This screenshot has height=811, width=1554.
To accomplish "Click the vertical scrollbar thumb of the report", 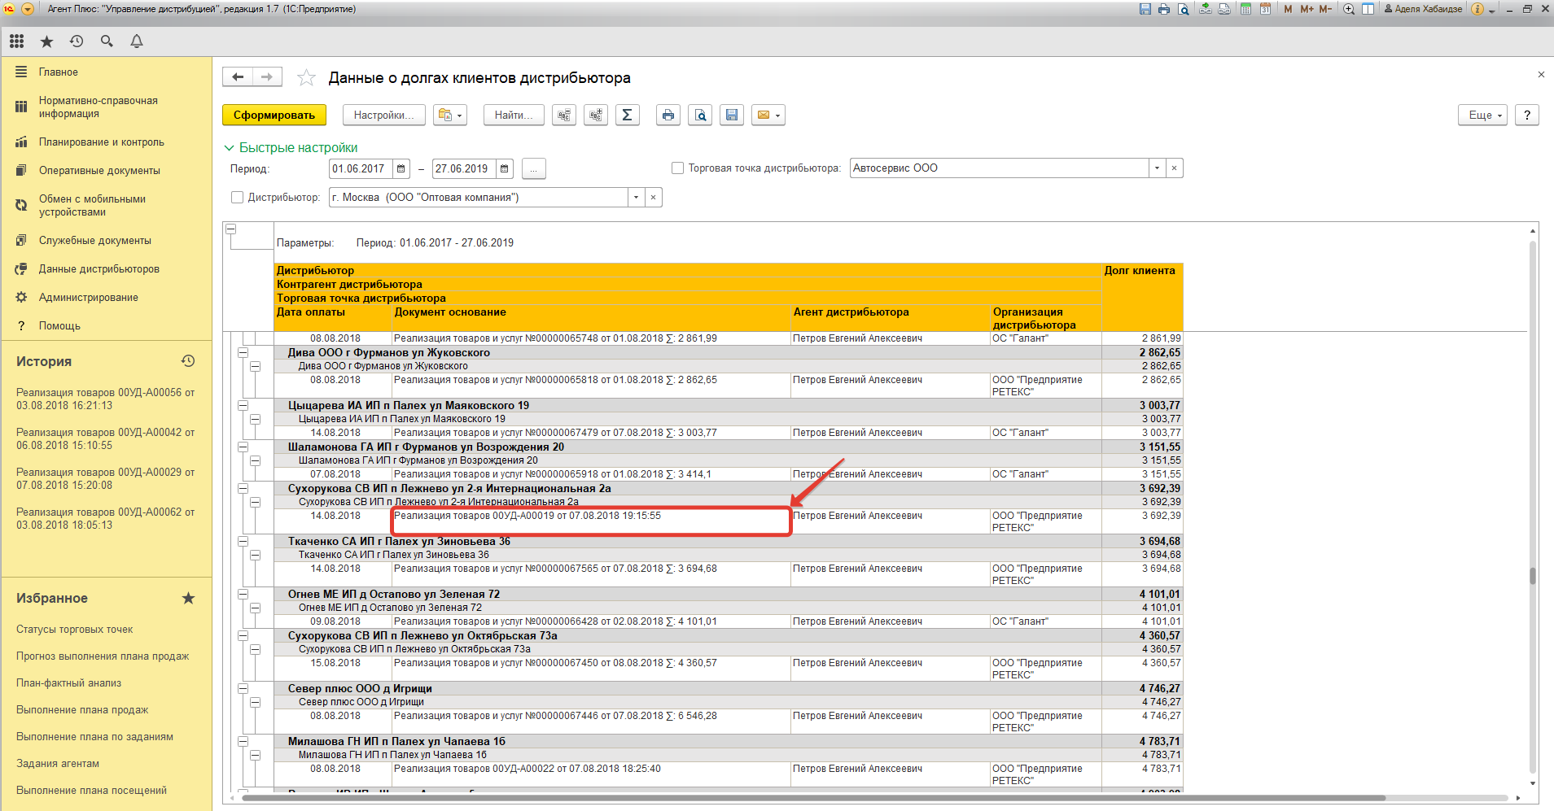I will pos(1533,575).
